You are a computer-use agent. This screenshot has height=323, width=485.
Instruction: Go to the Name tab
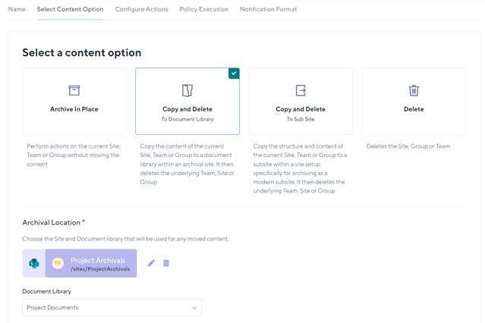pyautogui.click(x=17, y=9)
